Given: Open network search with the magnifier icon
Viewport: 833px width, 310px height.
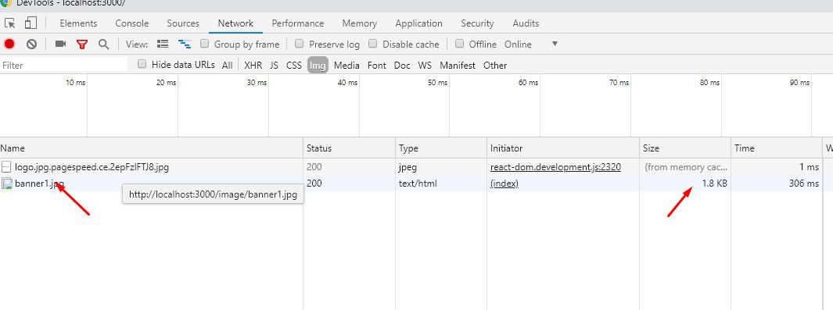Looking at the screenshot, I should tap(103, 44).
